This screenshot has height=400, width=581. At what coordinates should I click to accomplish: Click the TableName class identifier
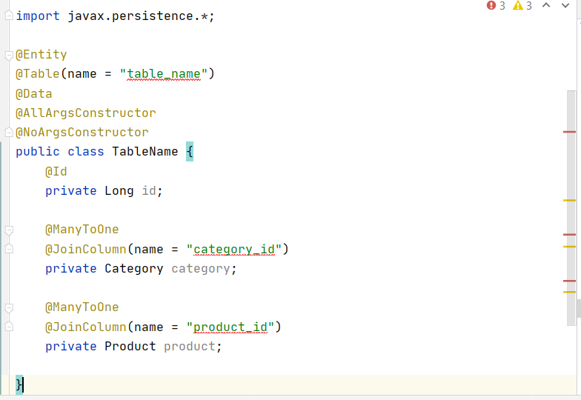(145, 151)
